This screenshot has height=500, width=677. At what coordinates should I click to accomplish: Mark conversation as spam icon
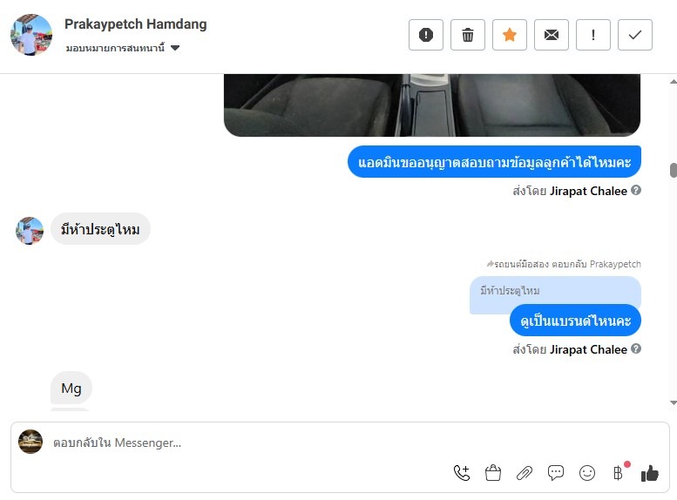click(x=426, y=35)
